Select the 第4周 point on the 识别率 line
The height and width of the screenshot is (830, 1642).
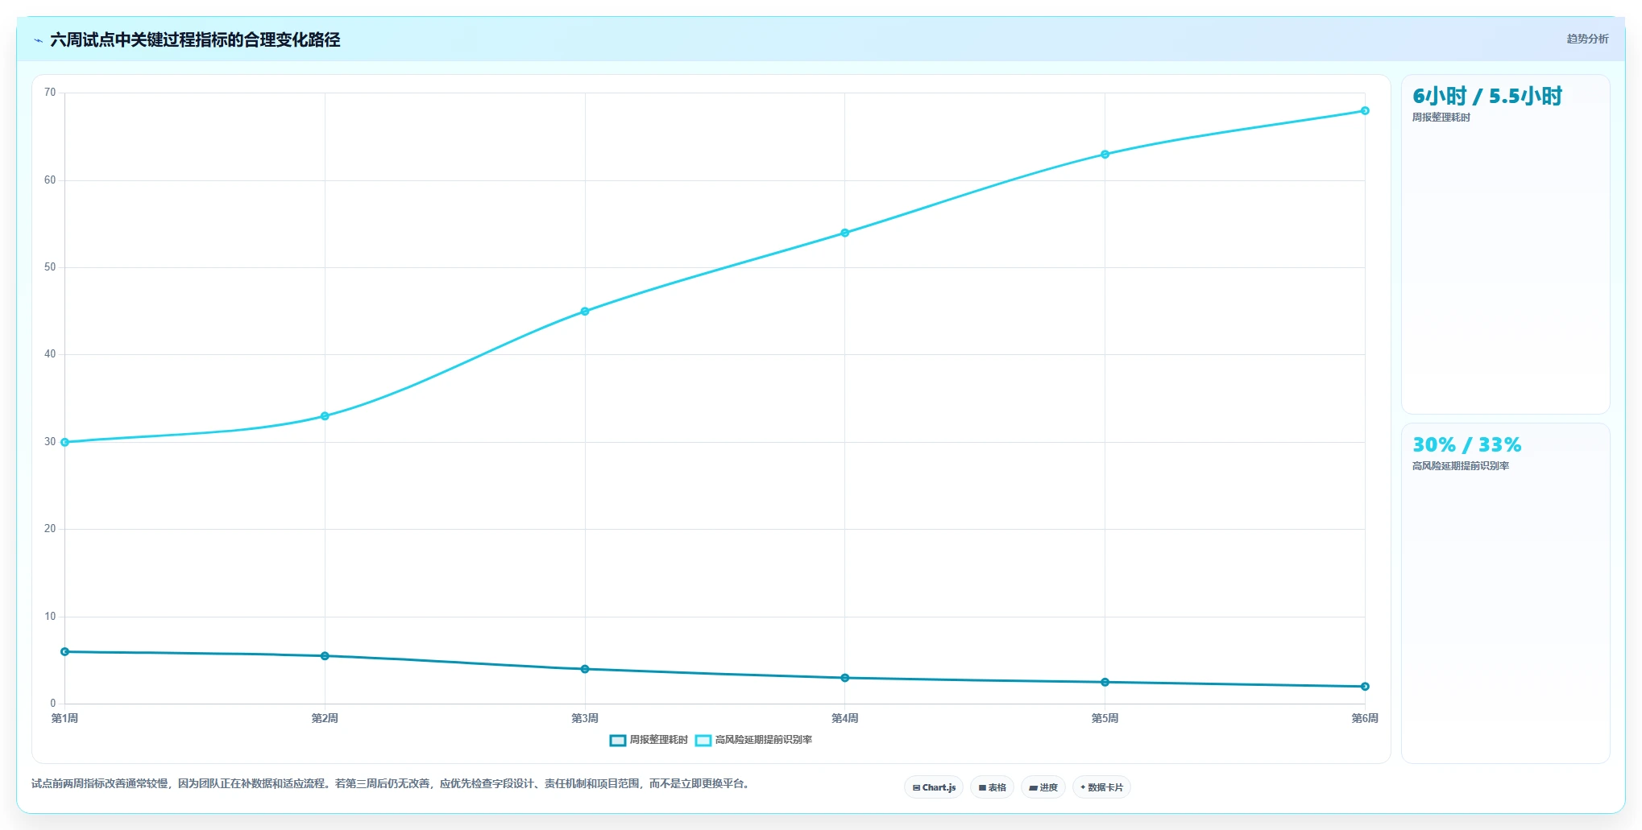click(x=845, y=233)
